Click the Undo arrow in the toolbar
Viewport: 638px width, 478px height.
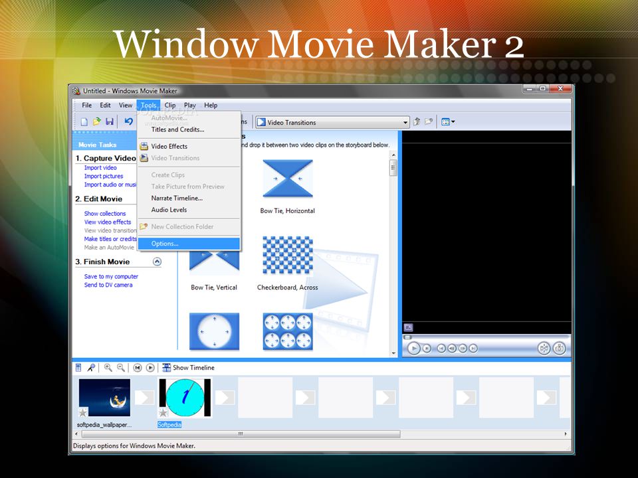128,121
